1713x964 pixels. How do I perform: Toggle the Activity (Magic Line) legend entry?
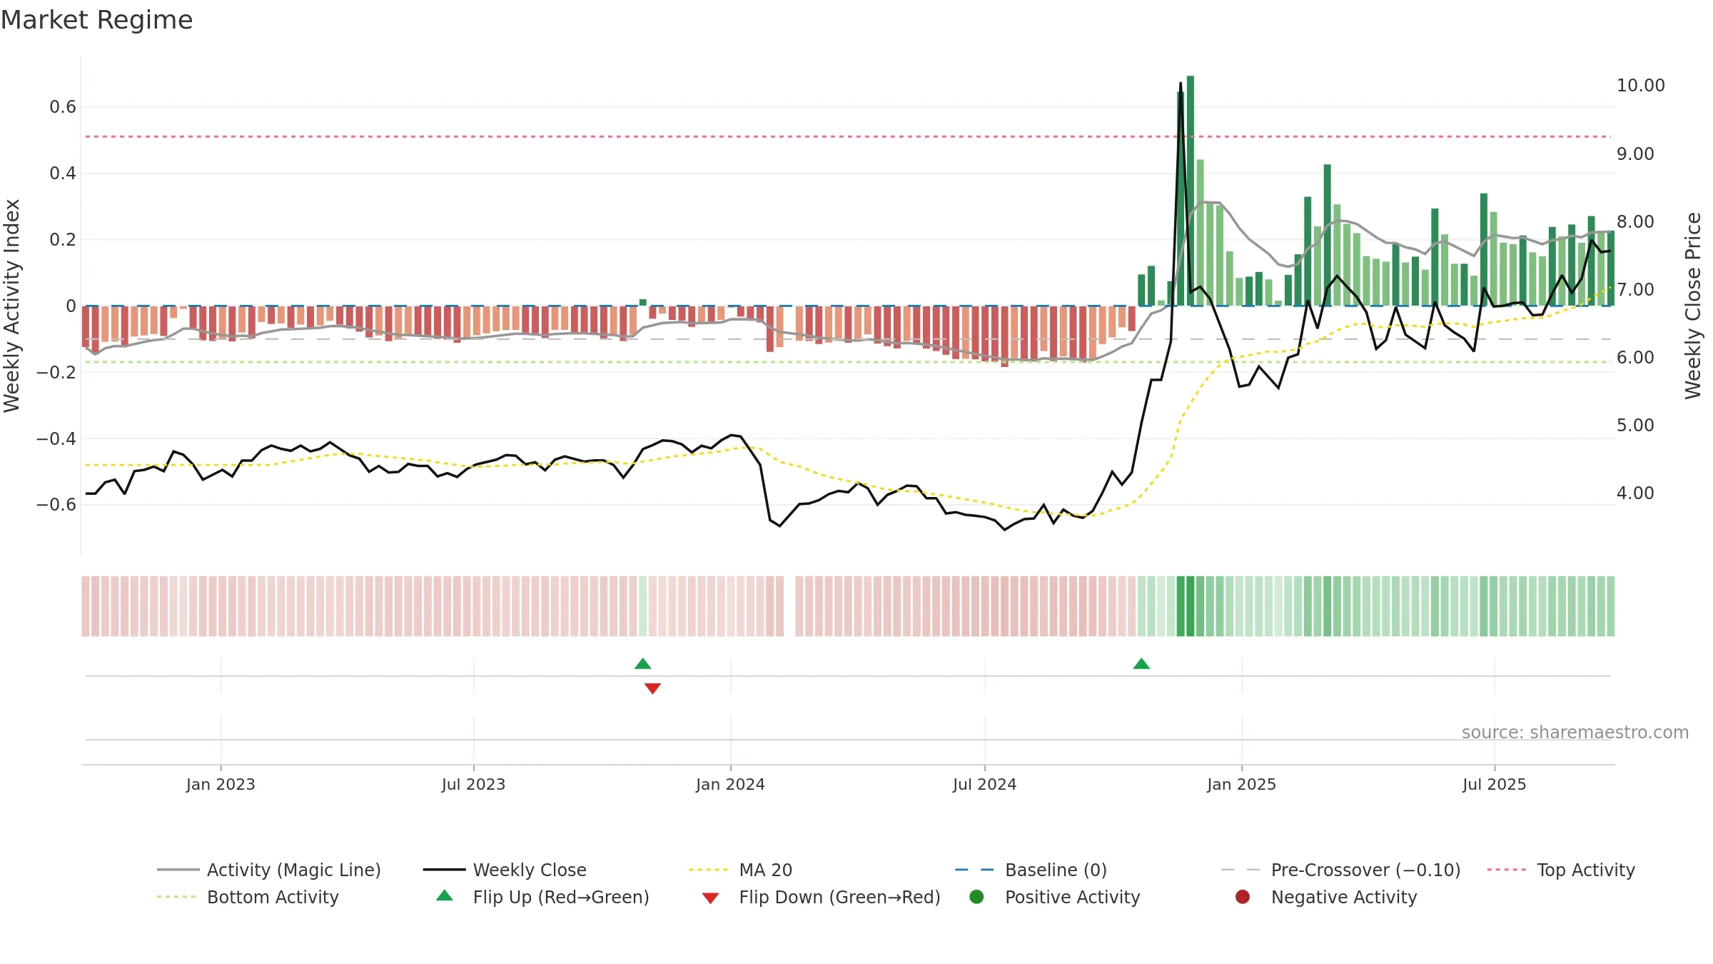[268, 870]
